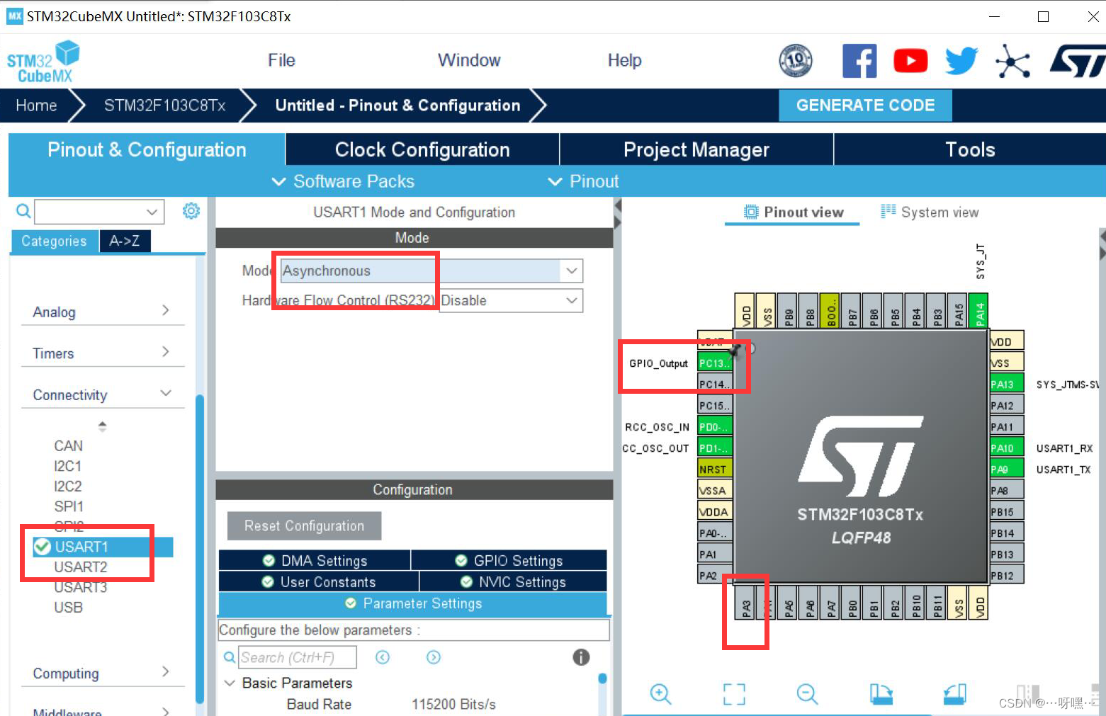Viewport: 1106px width, 716px height.
Task: Open the Facebook icon link
Action: tap(859, 61)
